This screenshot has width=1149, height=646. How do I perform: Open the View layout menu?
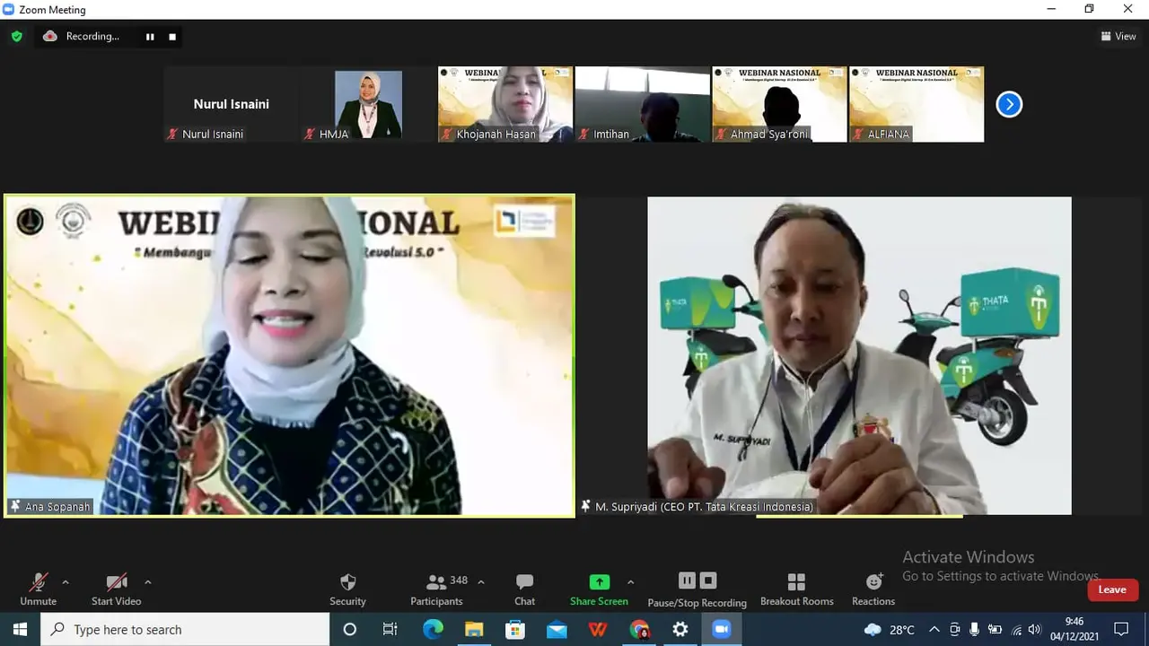pos(1118,37)
